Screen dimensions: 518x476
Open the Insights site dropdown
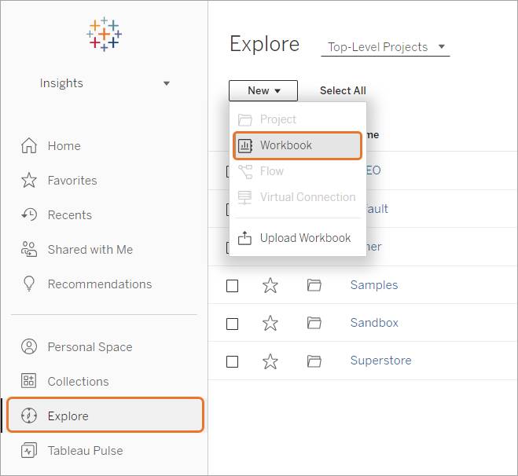105,83
